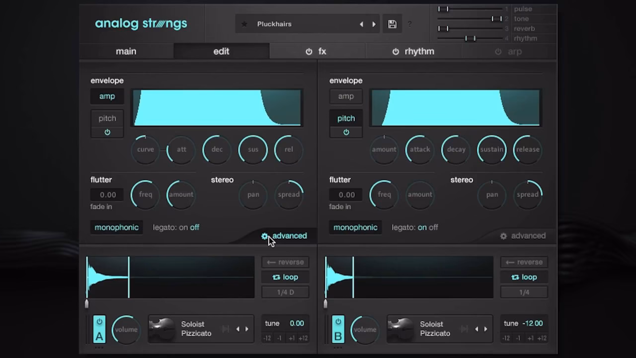Select the amp envelope button on layer A

coord(107,96)
